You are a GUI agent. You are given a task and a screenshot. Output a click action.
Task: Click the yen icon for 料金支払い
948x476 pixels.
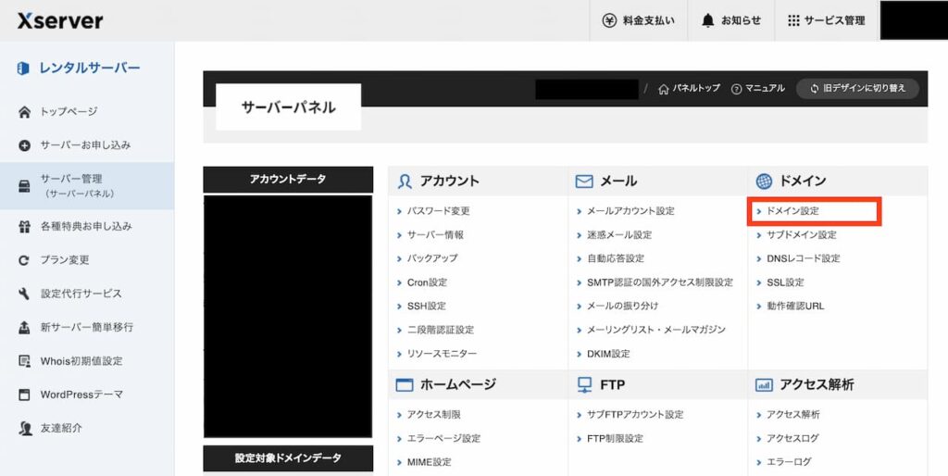click(609, 20)
